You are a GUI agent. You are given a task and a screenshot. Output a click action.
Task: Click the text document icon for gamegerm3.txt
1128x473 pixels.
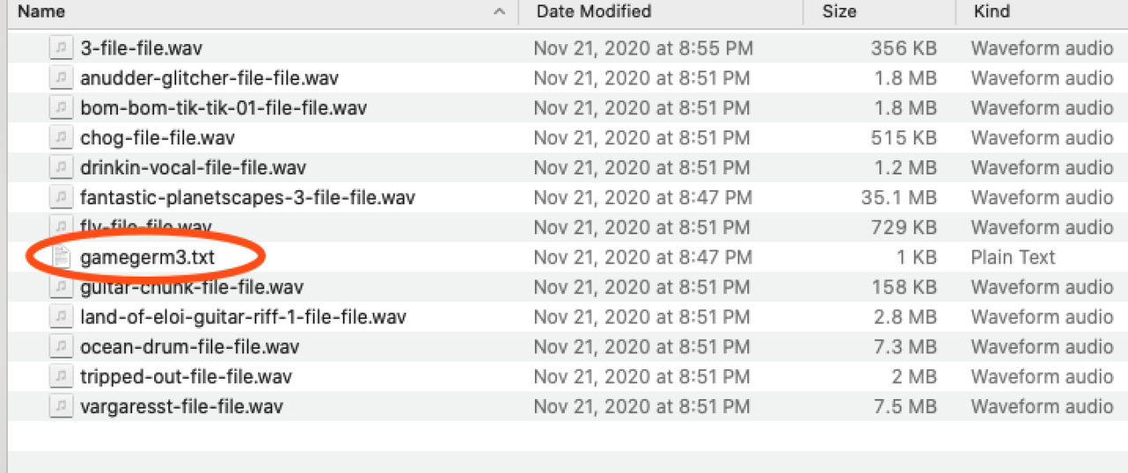[x=60, y=257]
